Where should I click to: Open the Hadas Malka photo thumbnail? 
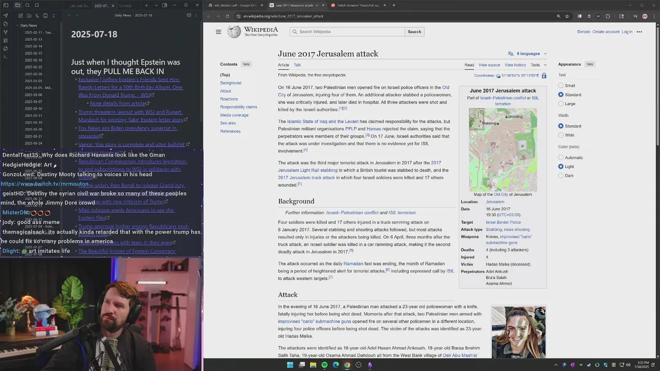tap(518, 332)
